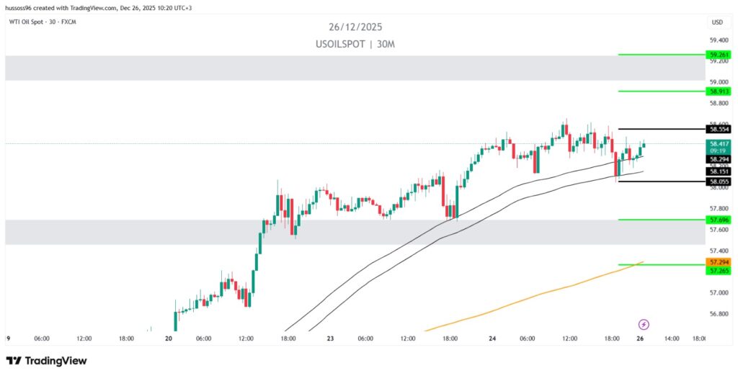Click the lower gray support zone
This screenshot has width=738, height=376.
353,232
